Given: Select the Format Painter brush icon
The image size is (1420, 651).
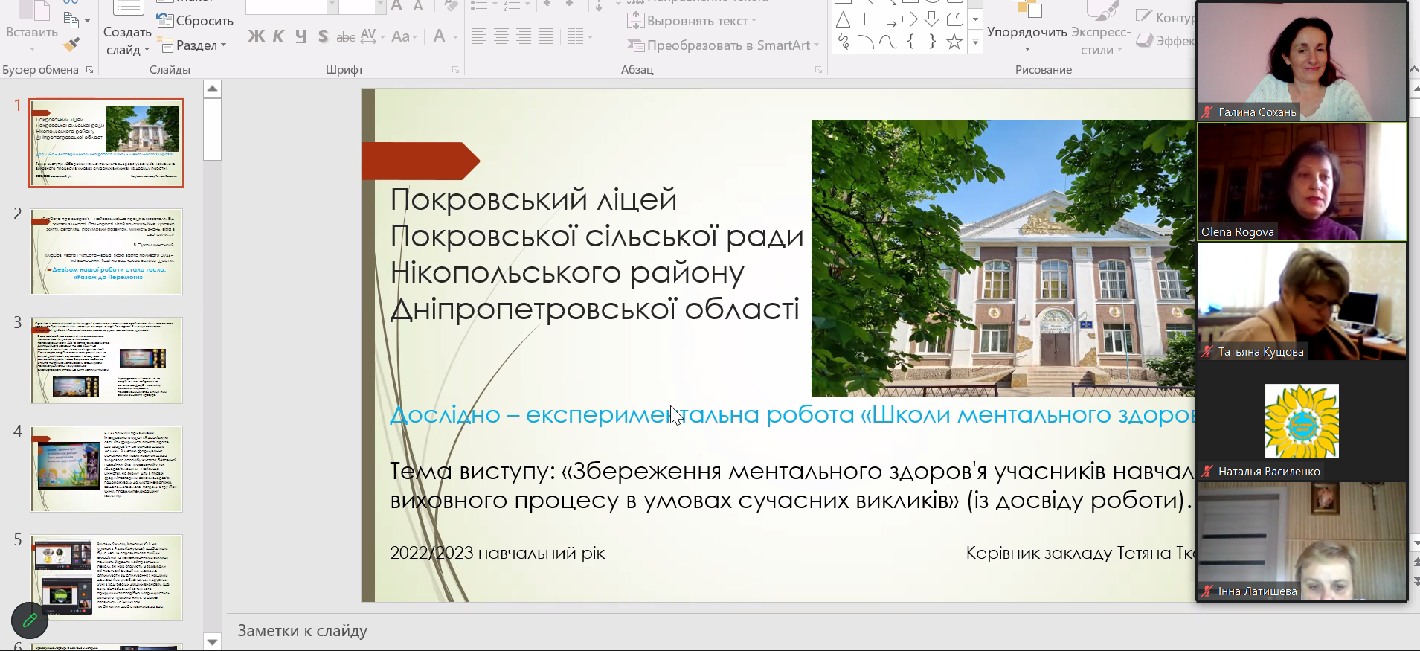Looking at the screenshot, I should (x=71, y=45).
